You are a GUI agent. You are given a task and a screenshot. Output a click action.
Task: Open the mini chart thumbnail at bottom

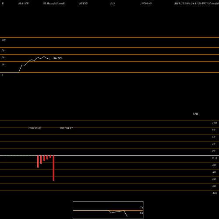(x=108, y=210)
